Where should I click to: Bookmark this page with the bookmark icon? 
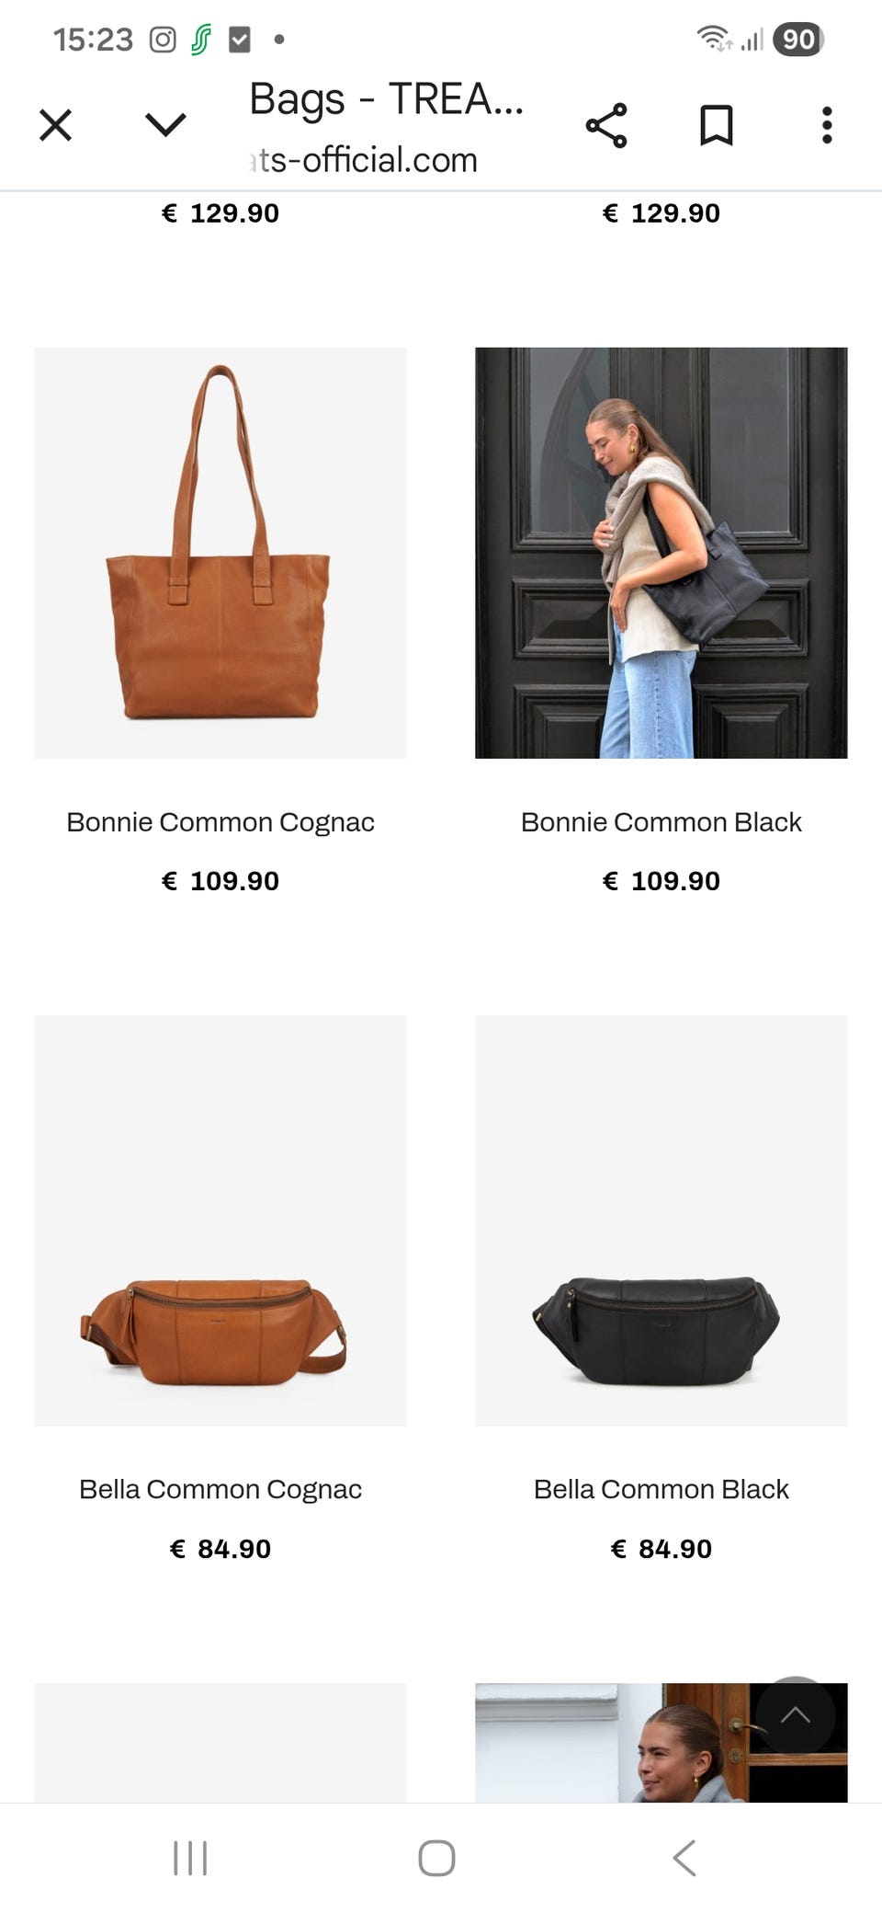click(x=717, y=125)
